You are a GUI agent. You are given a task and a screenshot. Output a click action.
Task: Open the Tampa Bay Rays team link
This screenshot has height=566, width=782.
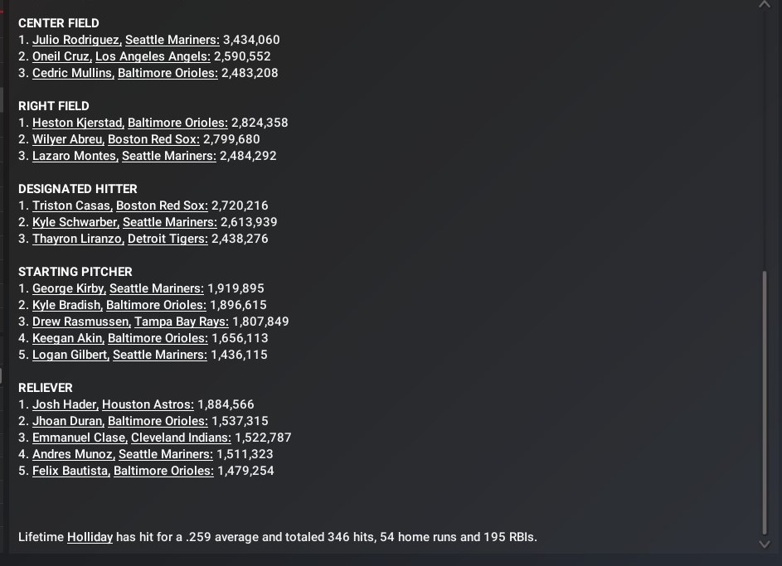181,322
